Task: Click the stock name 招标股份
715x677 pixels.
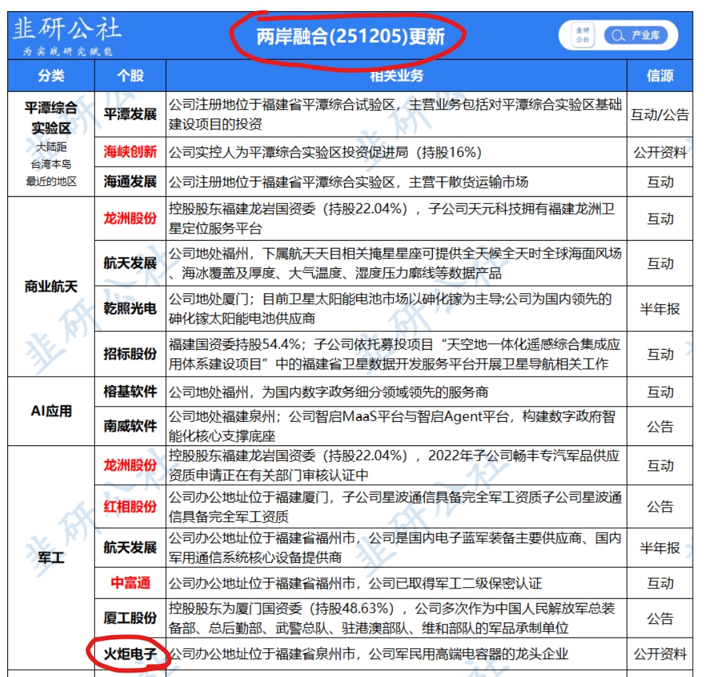Action: coord(131,354)
